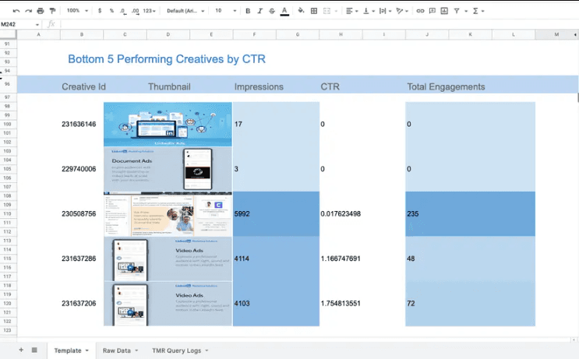Open Raw Data tab options arrow
This screenshot has height=359, width=579.
click(136, 350)
